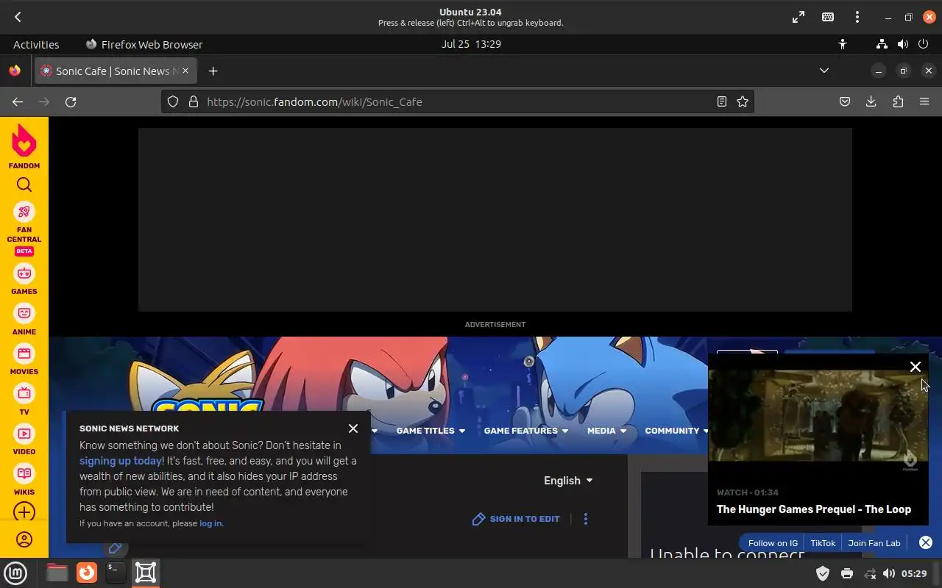Open Fan Central beta section
This screenshot has width=942, height=588.
tap(24, 229)
